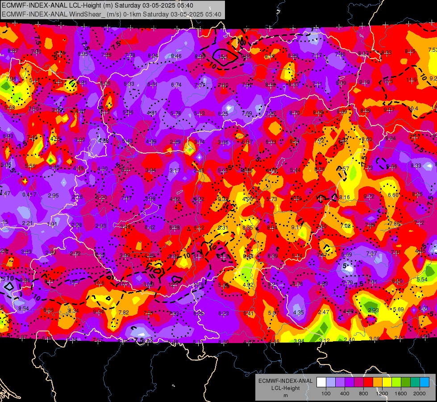Click the legend label 'LCL-Height'

pyautogui.click(x=285, y=388)
